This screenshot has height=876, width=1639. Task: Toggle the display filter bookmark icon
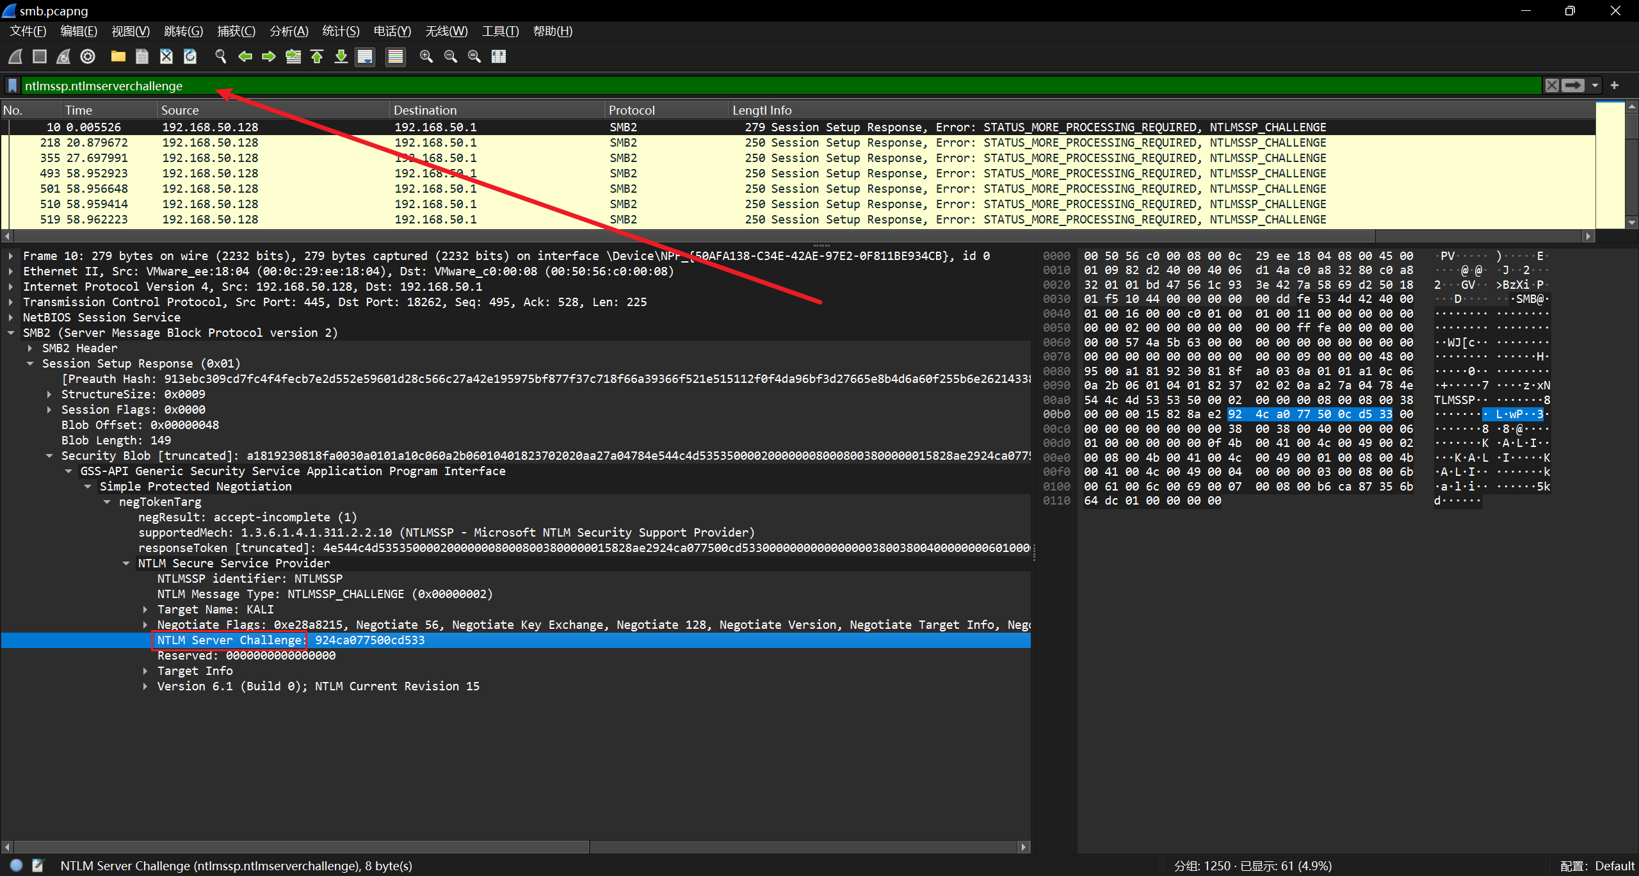(12, 85)
